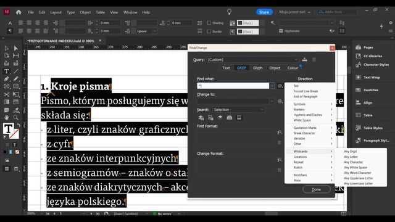Image resolution: width=395 pixels, height=222 pixels.
Task: Select the Type tool in the toolbox
Action: (x=7, y=72)
